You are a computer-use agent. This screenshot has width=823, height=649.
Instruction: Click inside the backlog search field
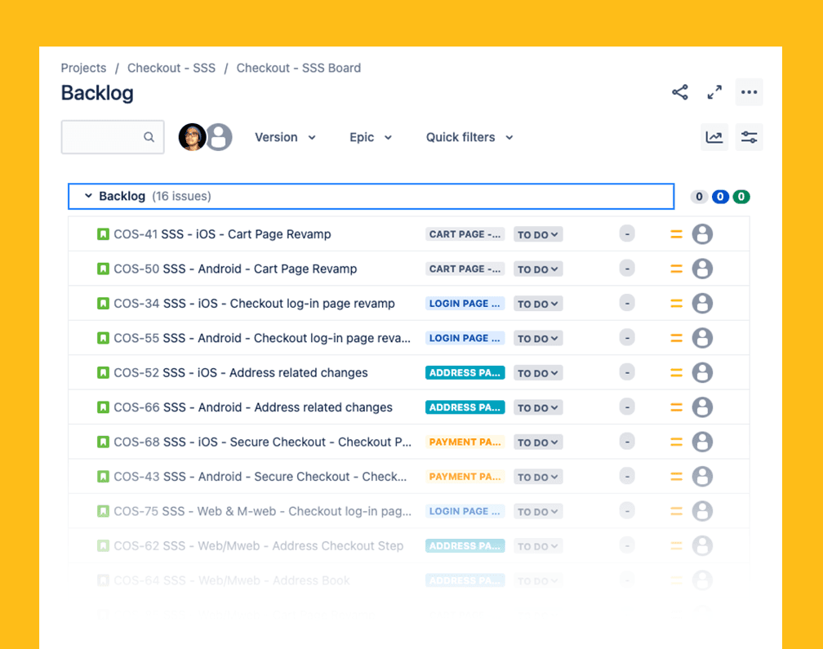point(106,136)
